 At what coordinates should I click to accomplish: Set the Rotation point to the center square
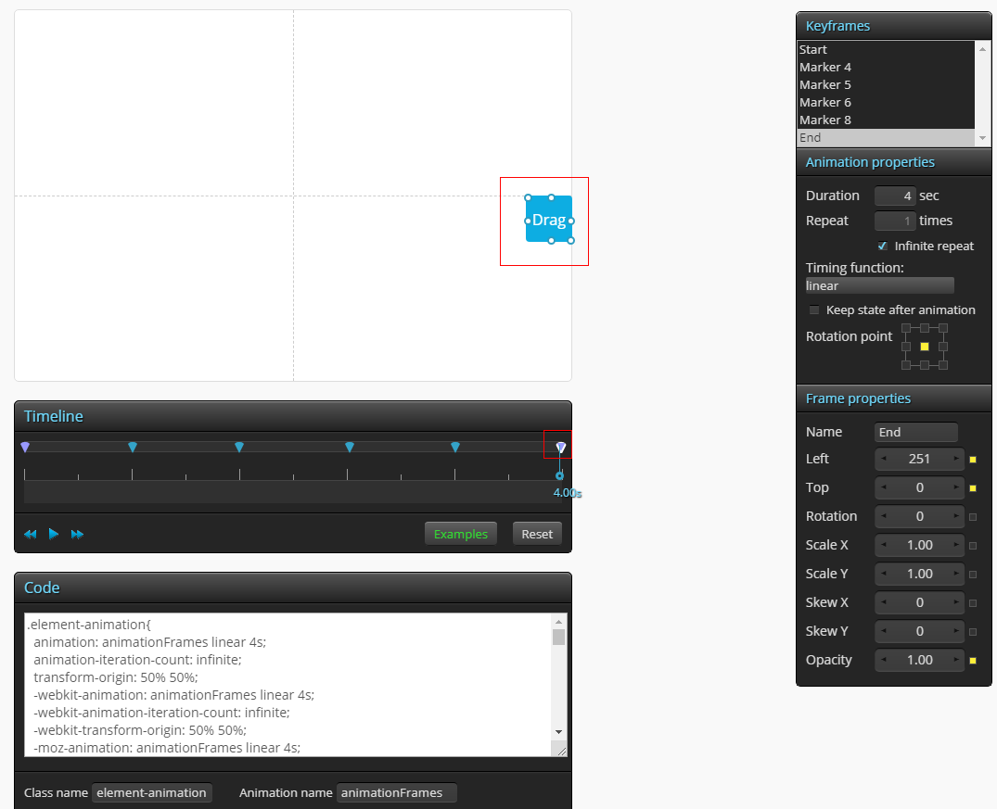click(x=925, y=347)
